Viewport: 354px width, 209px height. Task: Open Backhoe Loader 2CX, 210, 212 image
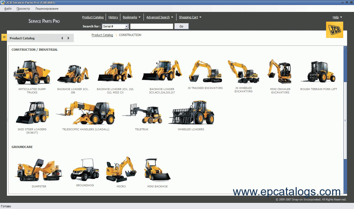click(x=115, y=72)
